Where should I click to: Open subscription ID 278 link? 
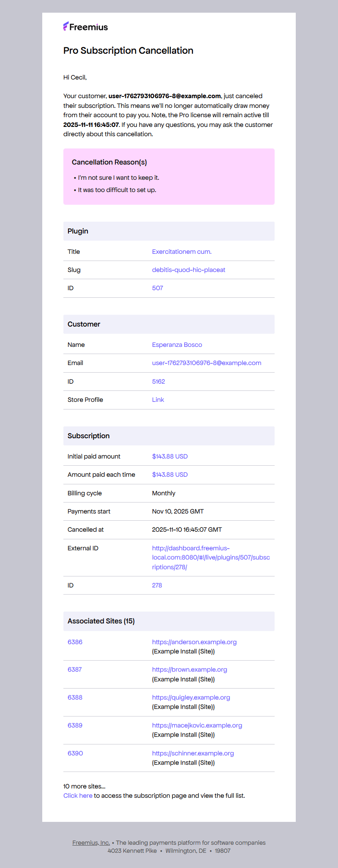pyautogui.click(x=157, y=585)
